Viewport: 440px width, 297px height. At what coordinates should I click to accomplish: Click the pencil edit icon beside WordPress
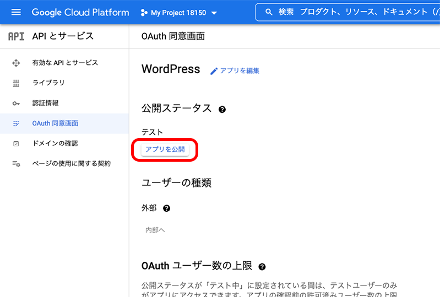click(214, 71)
